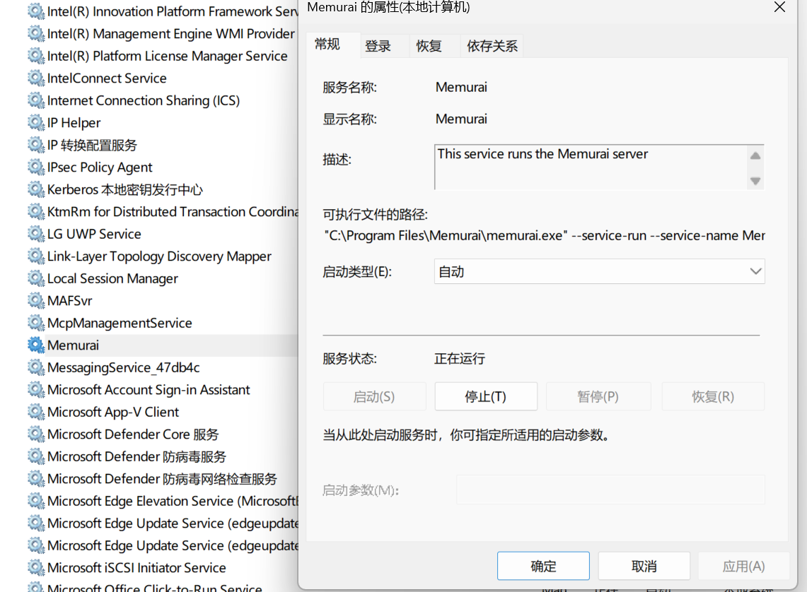Click gear icon for Internet Connection Sharing (ICS)
807x592 pixels.
click(x=36, y=100)
